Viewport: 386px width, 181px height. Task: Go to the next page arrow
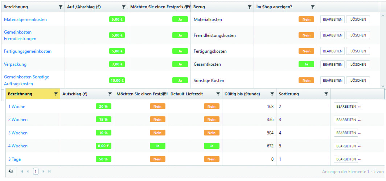[x=44, y=172]
